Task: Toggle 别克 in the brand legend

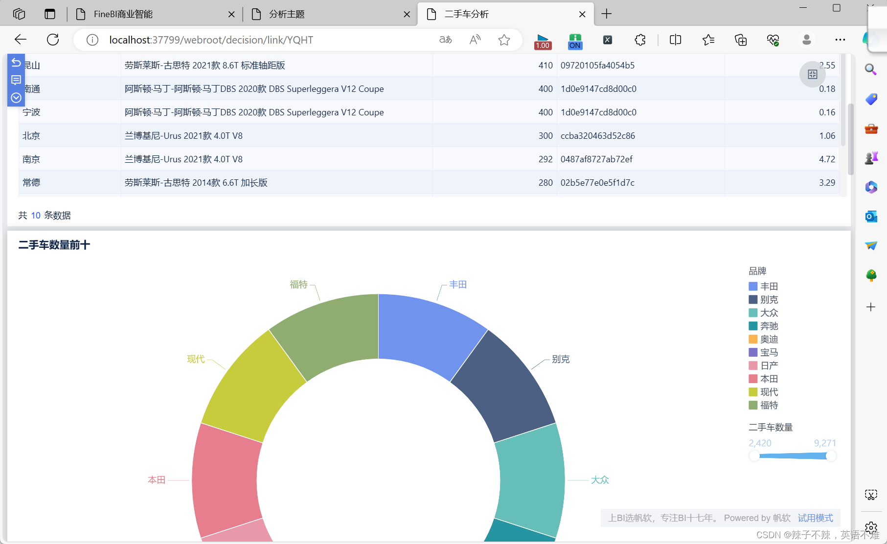Action: 763,300
